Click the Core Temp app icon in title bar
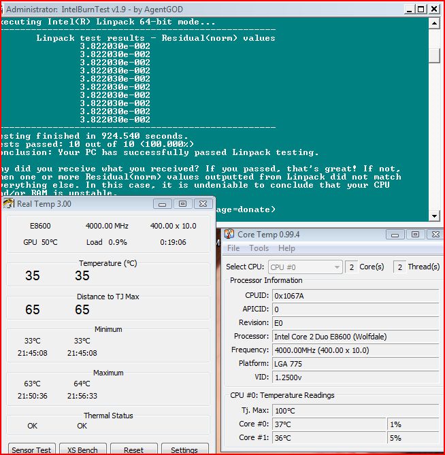This screenshot has width=445, height=455. point(229,234)
